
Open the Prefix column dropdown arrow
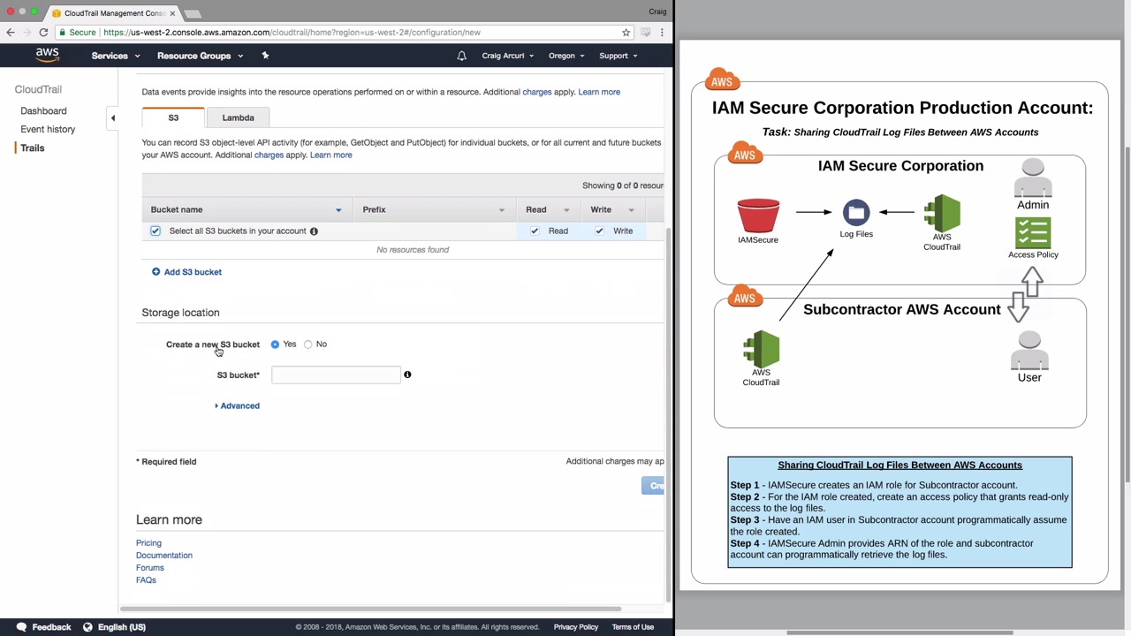(502, 210)
